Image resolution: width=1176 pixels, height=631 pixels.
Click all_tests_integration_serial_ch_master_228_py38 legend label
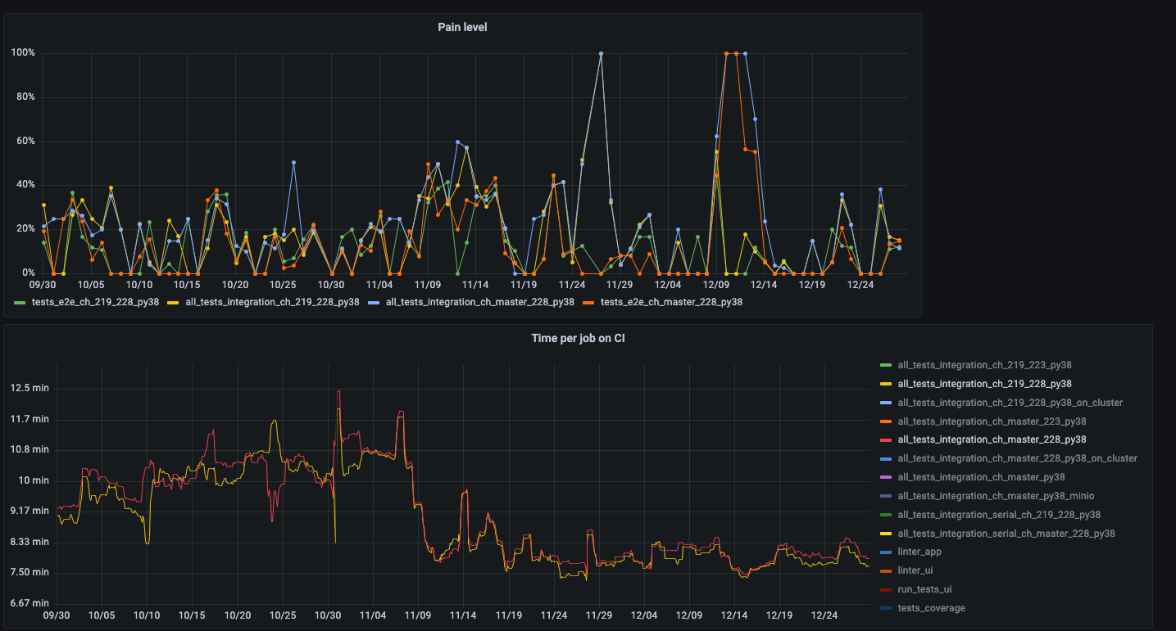[x=1006, y=534]
